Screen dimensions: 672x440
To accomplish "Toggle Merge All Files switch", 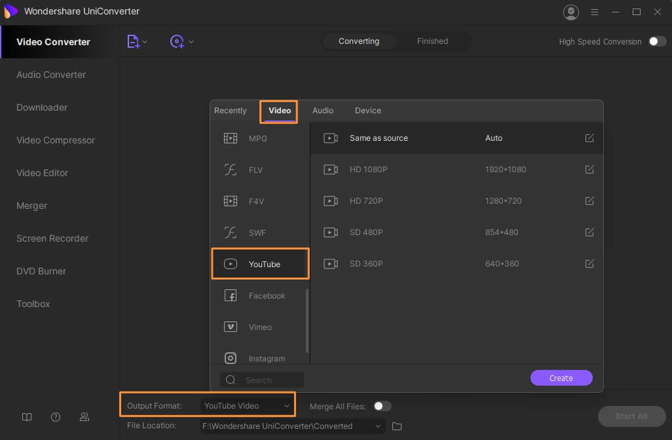I will [x=382, y=406].
